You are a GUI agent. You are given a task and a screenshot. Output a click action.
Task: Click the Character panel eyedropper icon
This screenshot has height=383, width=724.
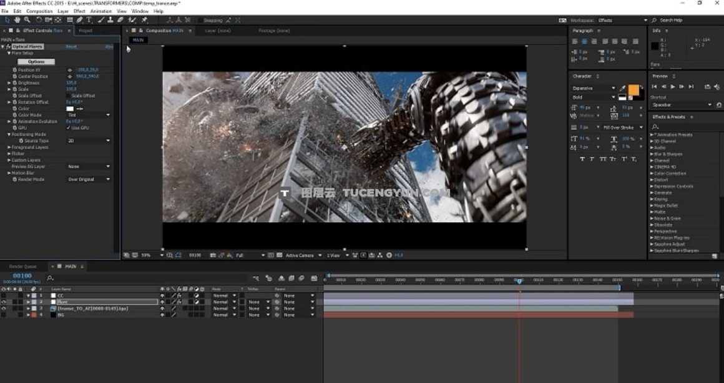coord(622,89)
